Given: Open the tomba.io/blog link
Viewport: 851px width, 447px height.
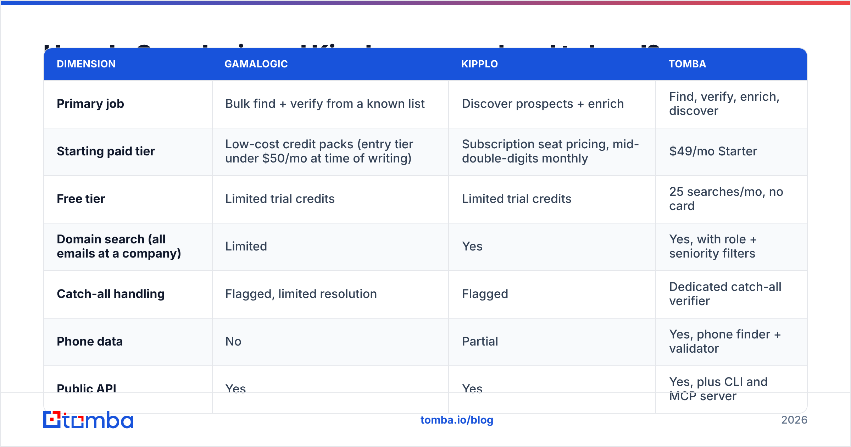Looking at the screenshot, I should [x=457, y=420].
